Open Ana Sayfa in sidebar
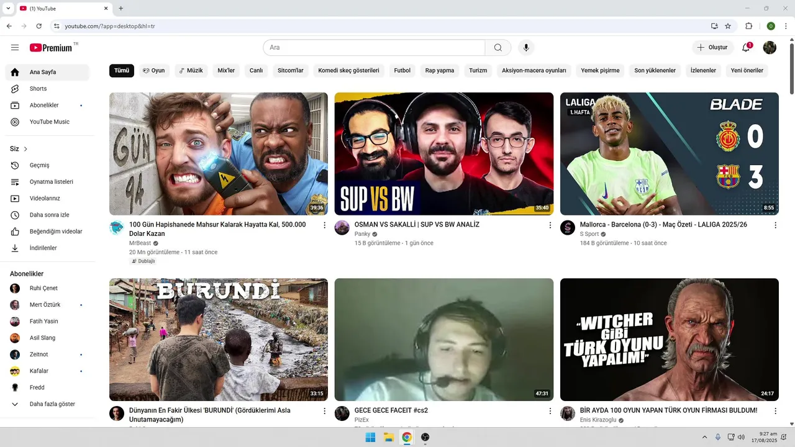795x447 pixels. point(47,72)
